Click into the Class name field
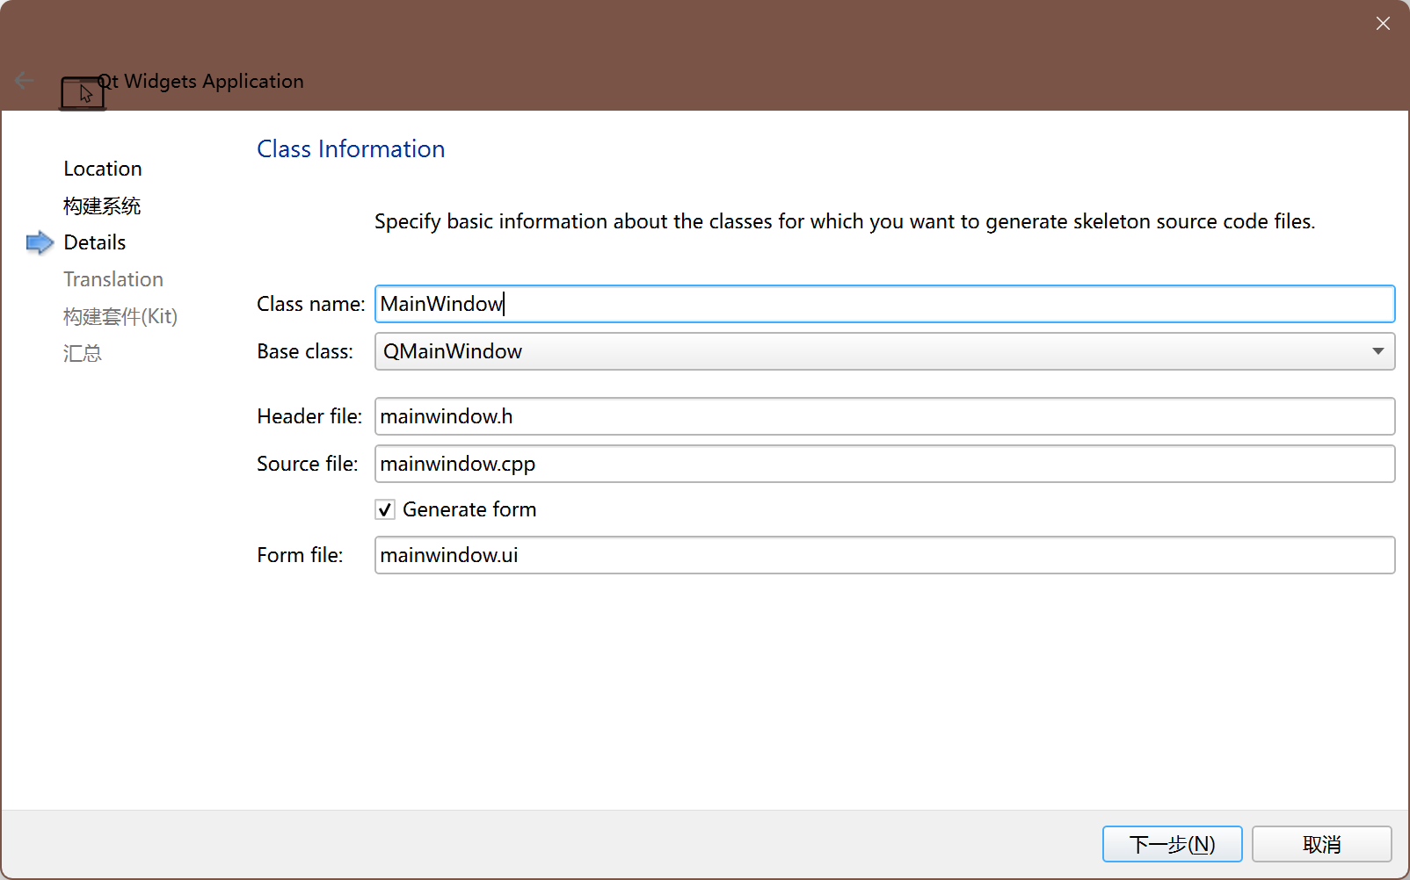 click(x=884, y=304)
